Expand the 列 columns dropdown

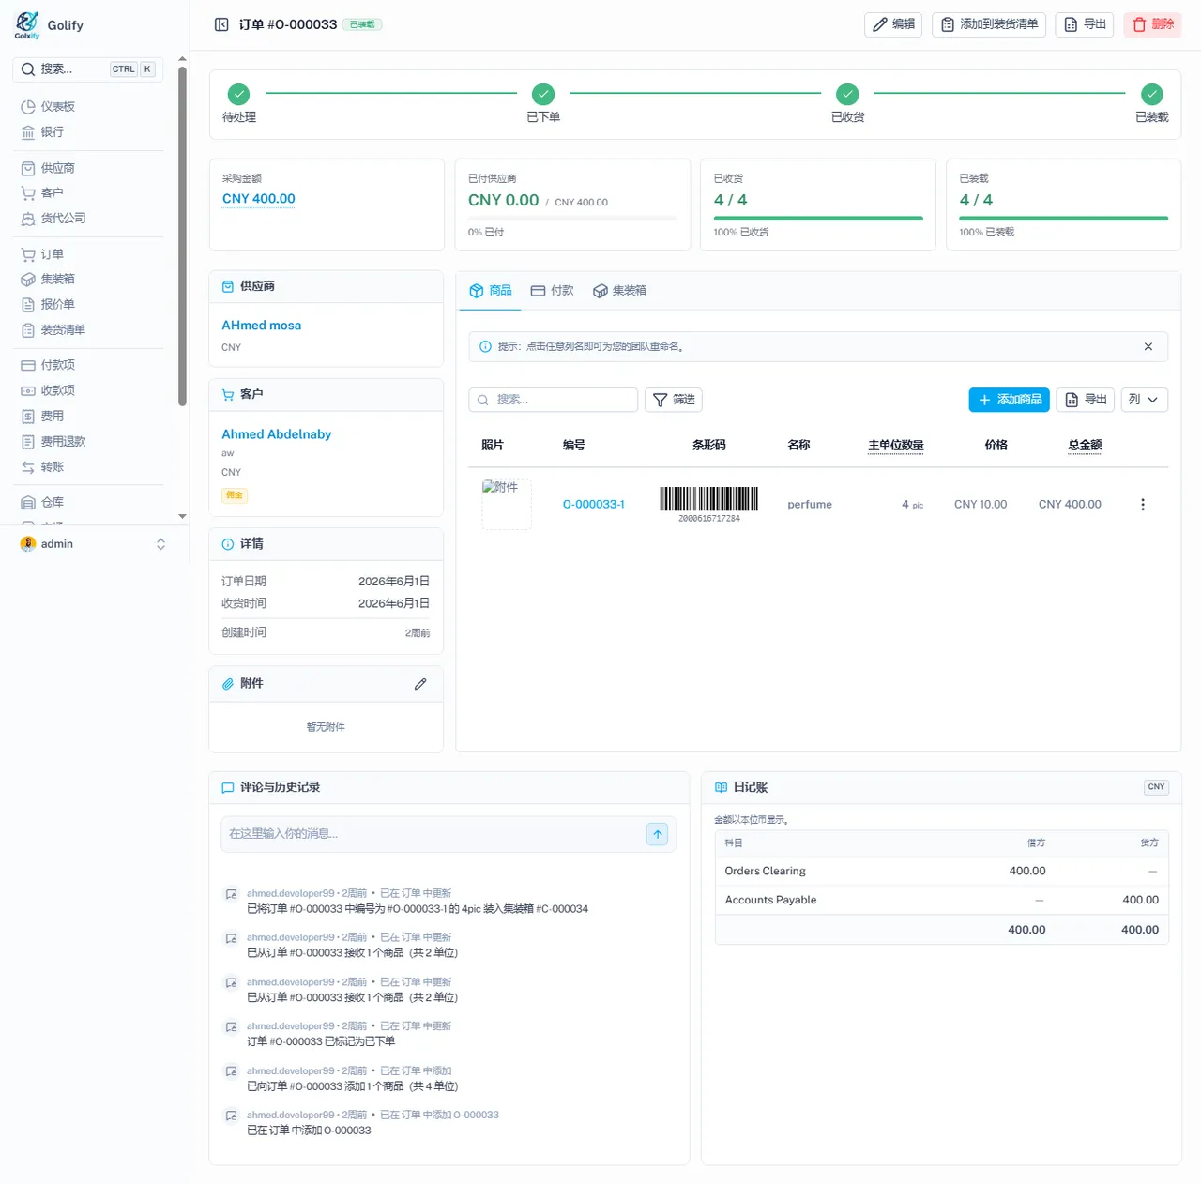pyautogui.click(x=1144, y=400)
